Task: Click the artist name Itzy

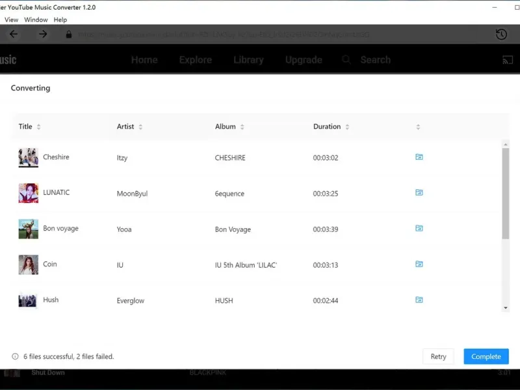Action: 122,158
